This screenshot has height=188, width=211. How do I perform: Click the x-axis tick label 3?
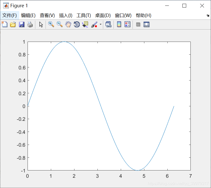pos(97,176)
